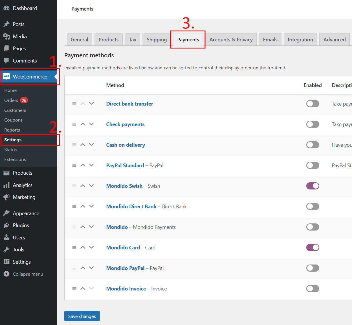This screenshot has height=325, width=352.
Task: Click drag handle for Mondido Payments row
Action: pos(74,227)
